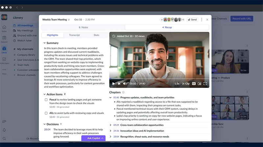Screen dimensions: 263x147
Task: Toggle closed captions on the video
Action: [194, 84]
